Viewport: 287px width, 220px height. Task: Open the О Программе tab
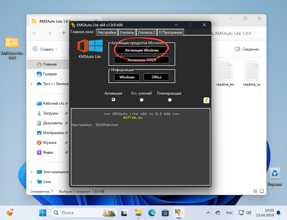(x=170, y=32)
